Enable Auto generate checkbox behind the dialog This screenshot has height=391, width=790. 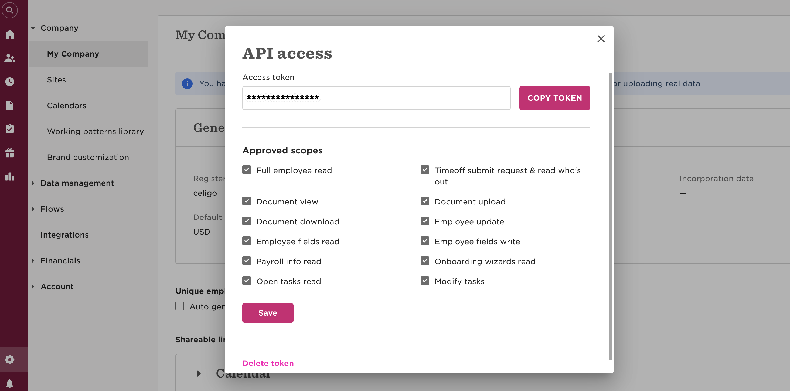click(180, 306)
